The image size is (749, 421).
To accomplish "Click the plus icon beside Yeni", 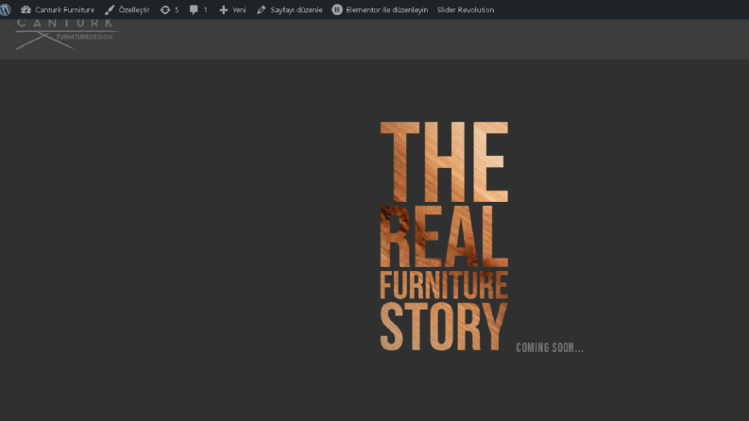I will pos(224,9).
